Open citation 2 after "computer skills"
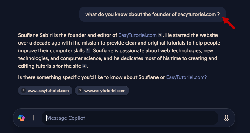 (88, 50)
